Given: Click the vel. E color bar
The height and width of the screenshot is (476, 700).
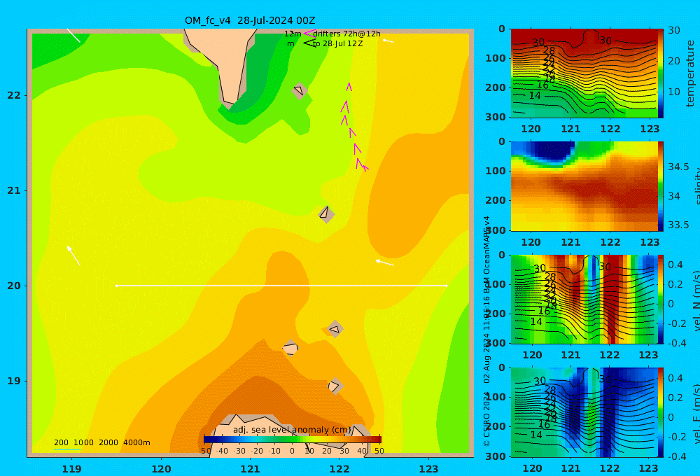Looking at the screenshot, I should coord(661,412).
